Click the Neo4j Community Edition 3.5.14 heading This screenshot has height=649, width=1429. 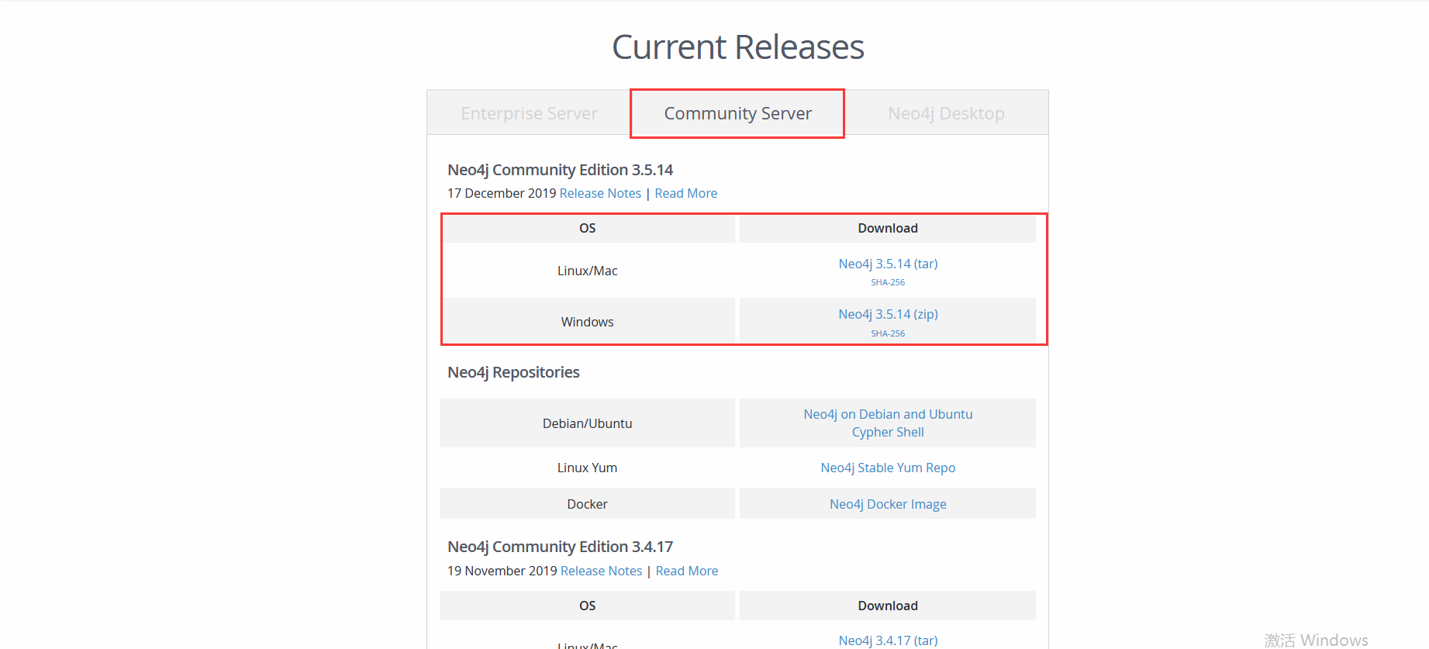click(x=560, y=170)
